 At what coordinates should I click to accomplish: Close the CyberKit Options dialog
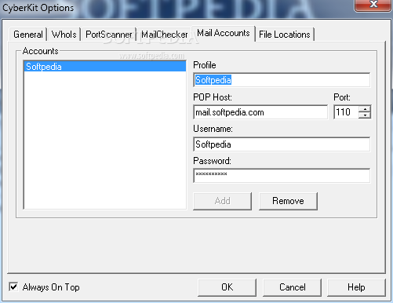(373, 5)
